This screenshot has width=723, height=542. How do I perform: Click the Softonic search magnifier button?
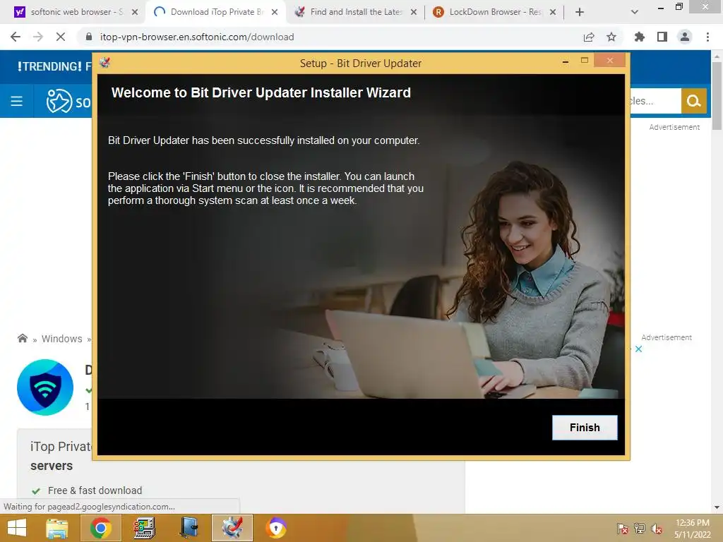point(693,101)
